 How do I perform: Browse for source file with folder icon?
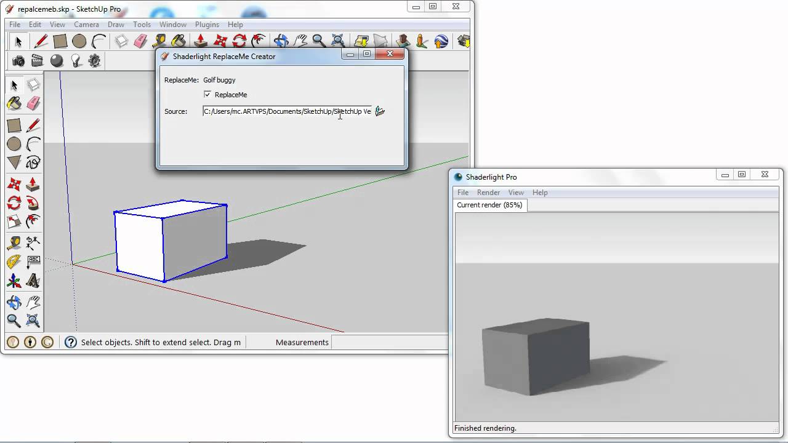point(380,111)
